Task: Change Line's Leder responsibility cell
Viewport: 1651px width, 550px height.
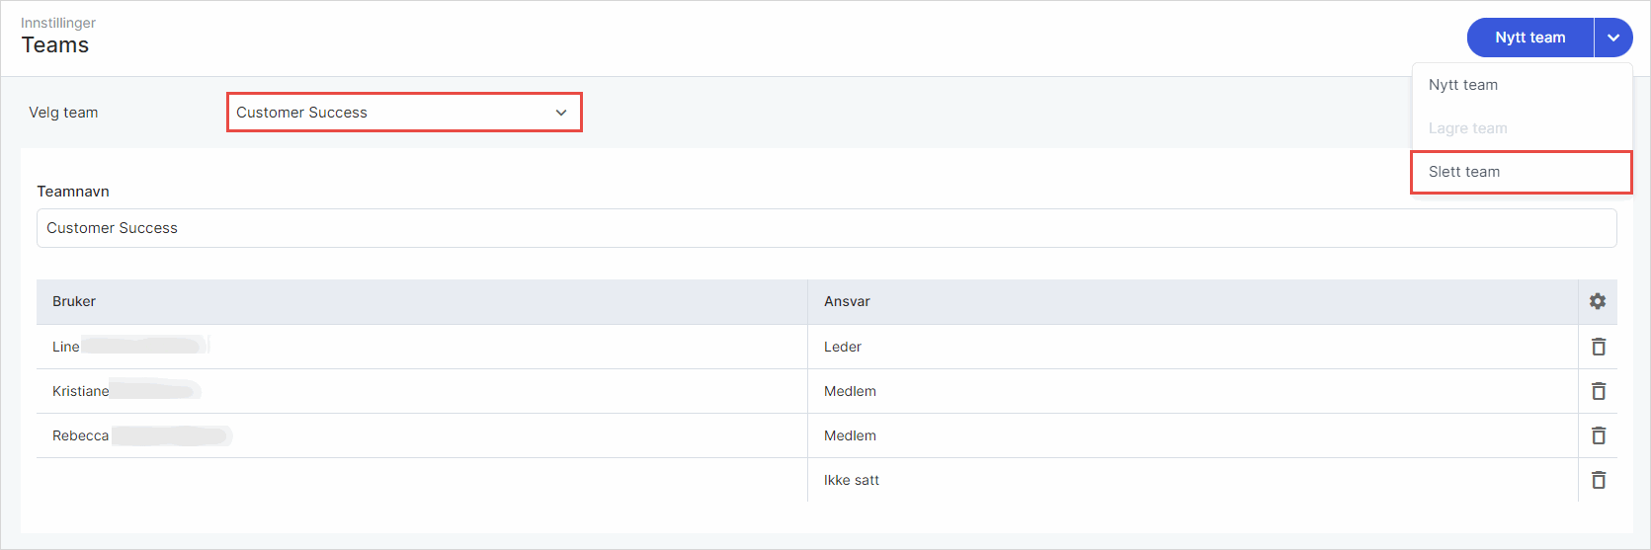Action: pyautogui.click(x=843, y=347)
